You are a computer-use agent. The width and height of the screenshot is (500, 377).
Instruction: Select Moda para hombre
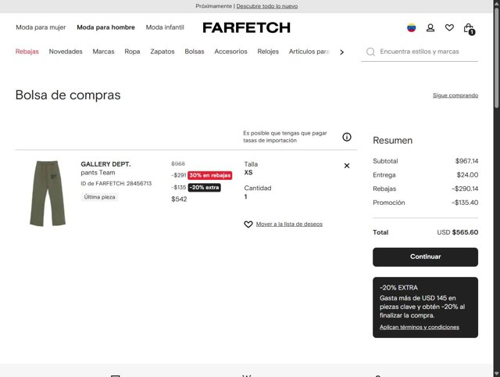106,27
